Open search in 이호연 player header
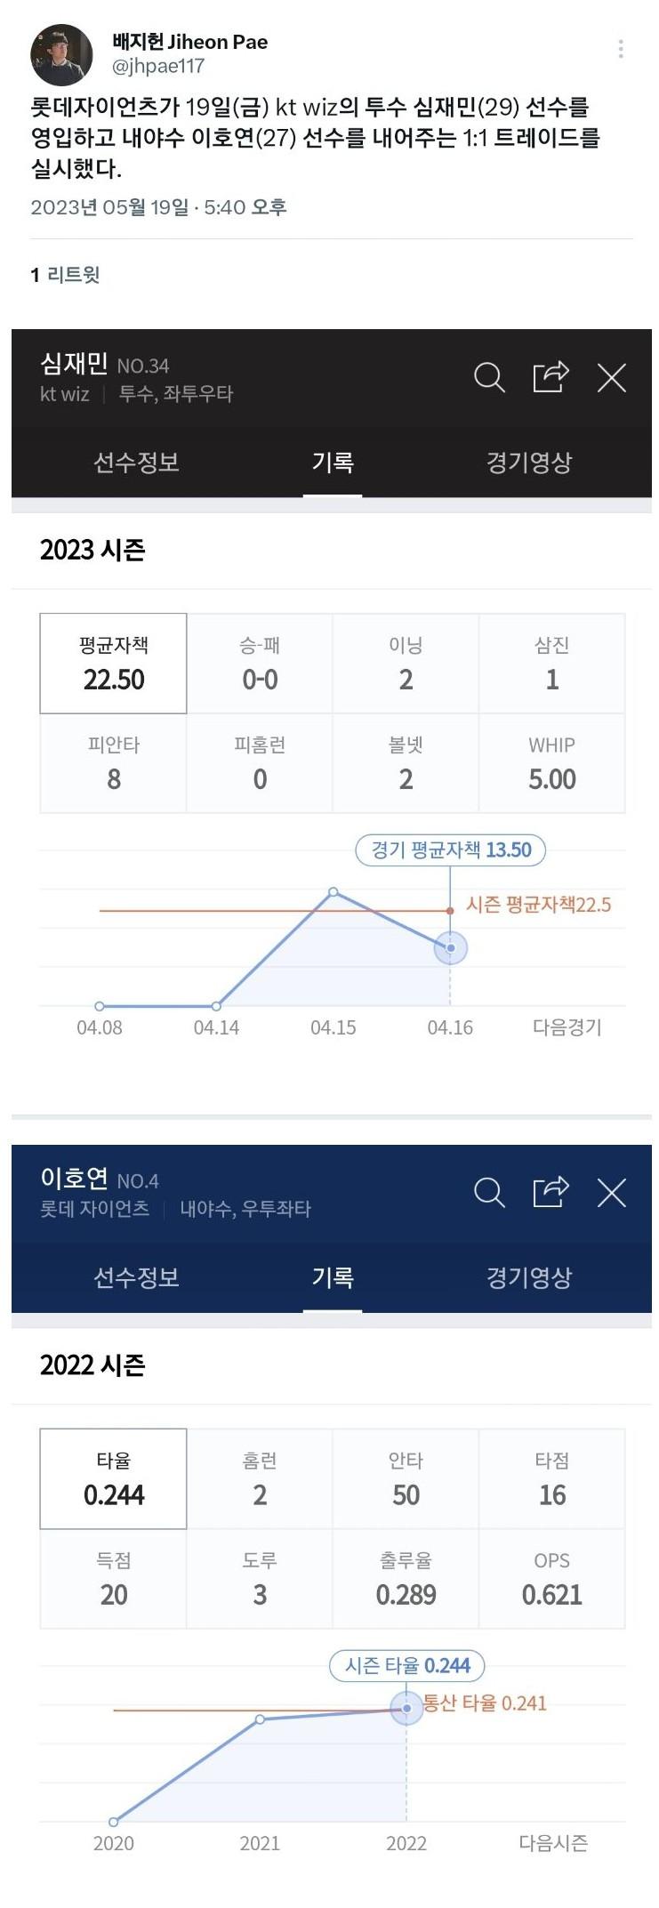 point(489,1192)
